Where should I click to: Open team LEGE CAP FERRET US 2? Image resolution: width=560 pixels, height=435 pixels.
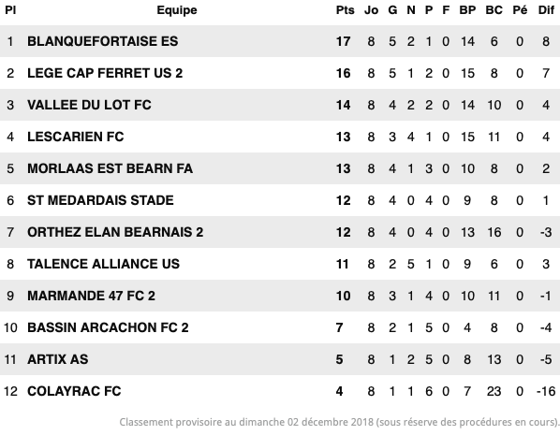[x=105, y=73]
